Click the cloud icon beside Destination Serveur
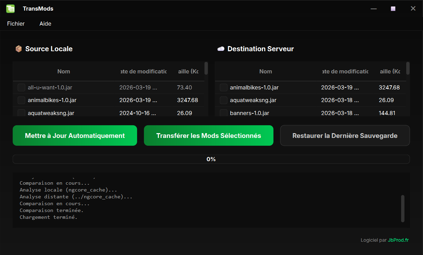Screen dimensions: 423x255 221,49
